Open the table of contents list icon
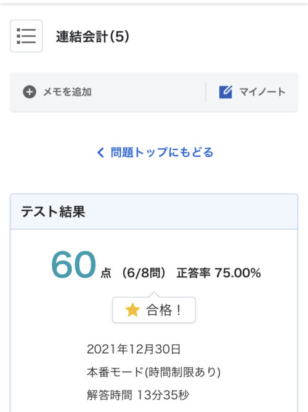Image resolution: width=308 pixels, height=412 pixels. [x=26, y=36]
